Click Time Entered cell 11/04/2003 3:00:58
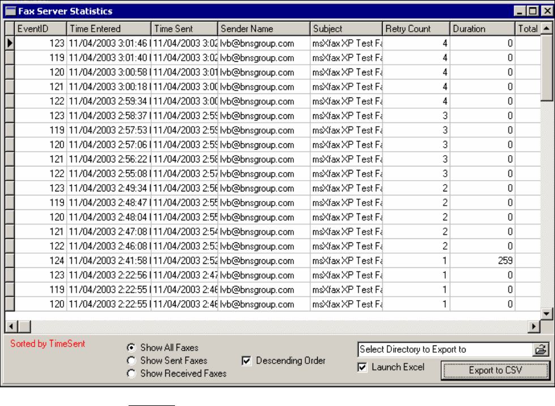Screen dimensions: 555x406 click(109, 72)
